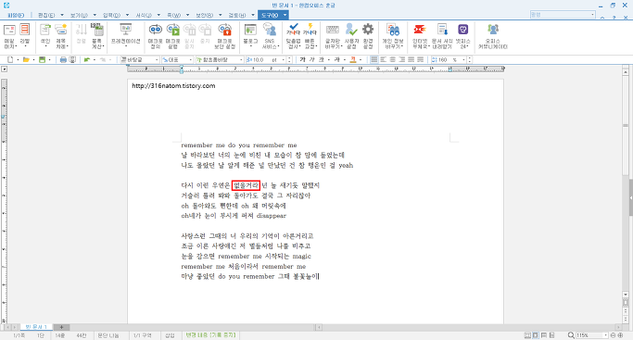This screenshot has width=633, height=340.
Task: Open the Label (라벨) tool
Action: pyautogui.click(x=25, y=36)
